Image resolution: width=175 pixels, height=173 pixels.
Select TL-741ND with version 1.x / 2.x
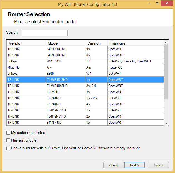[85, 98]
